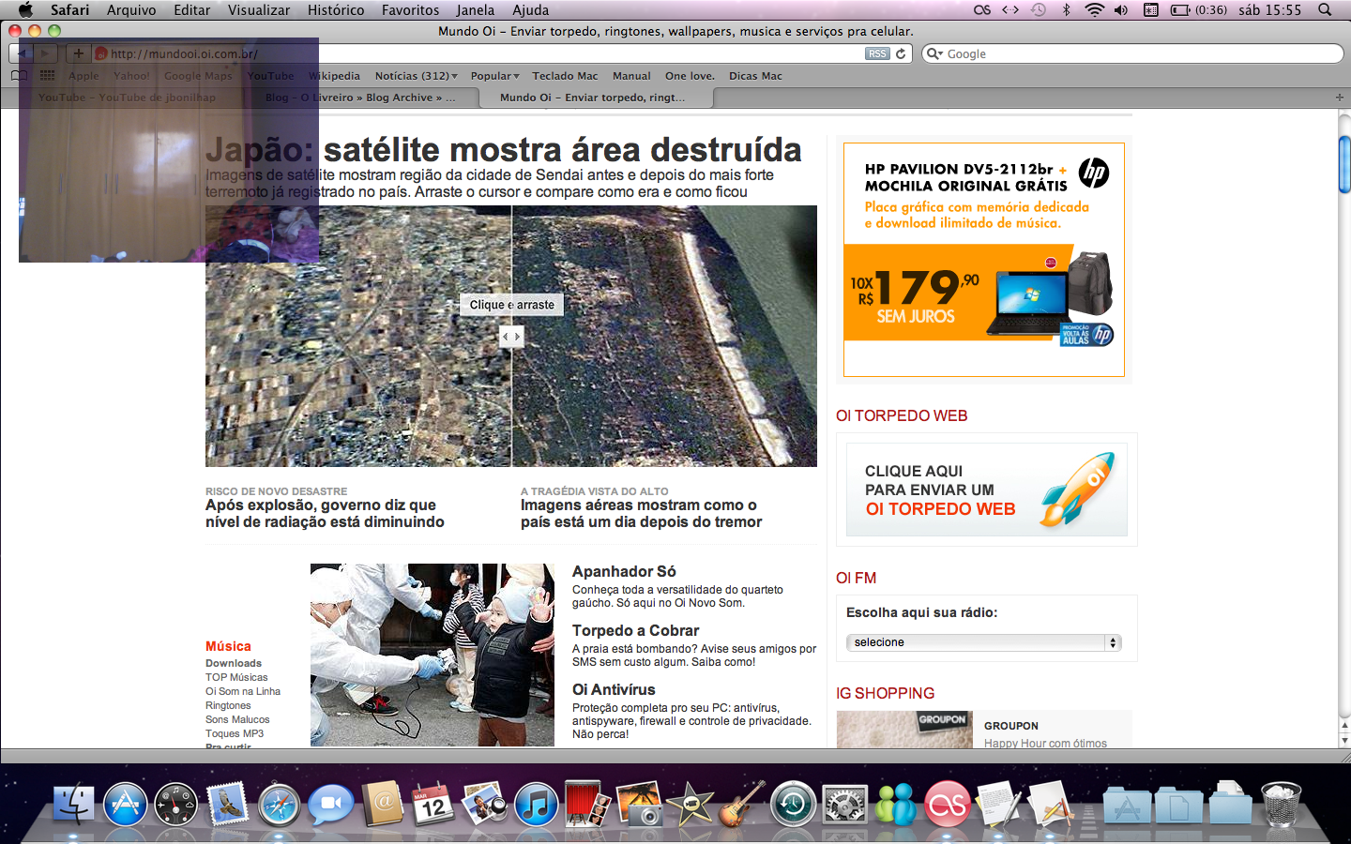Open the battery status menu
The height and width of the screenshot is (844, 1351).
coord(1198,9)
